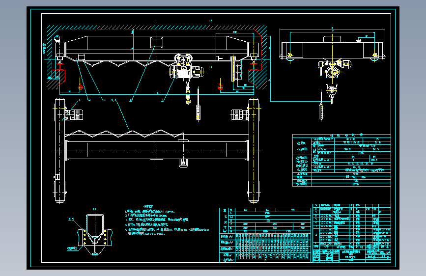Select the left end beam in the plan view

point(60,150)
